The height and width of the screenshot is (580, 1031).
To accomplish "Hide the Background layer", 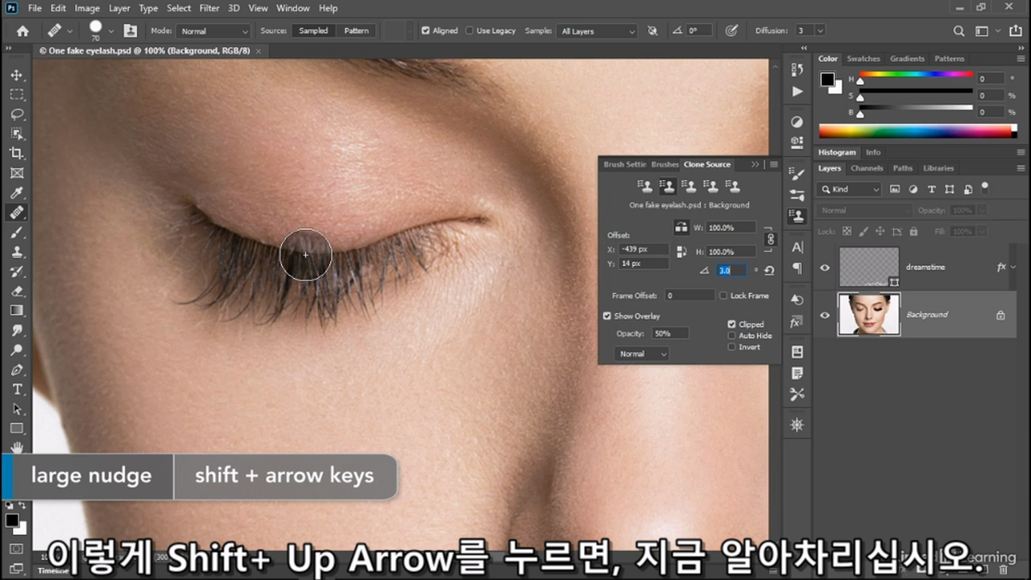I will point(825,314).
